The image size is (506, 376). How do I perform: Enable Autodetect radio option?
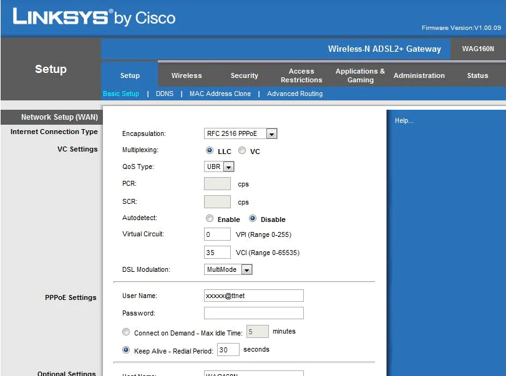click(x=210, y=219)
